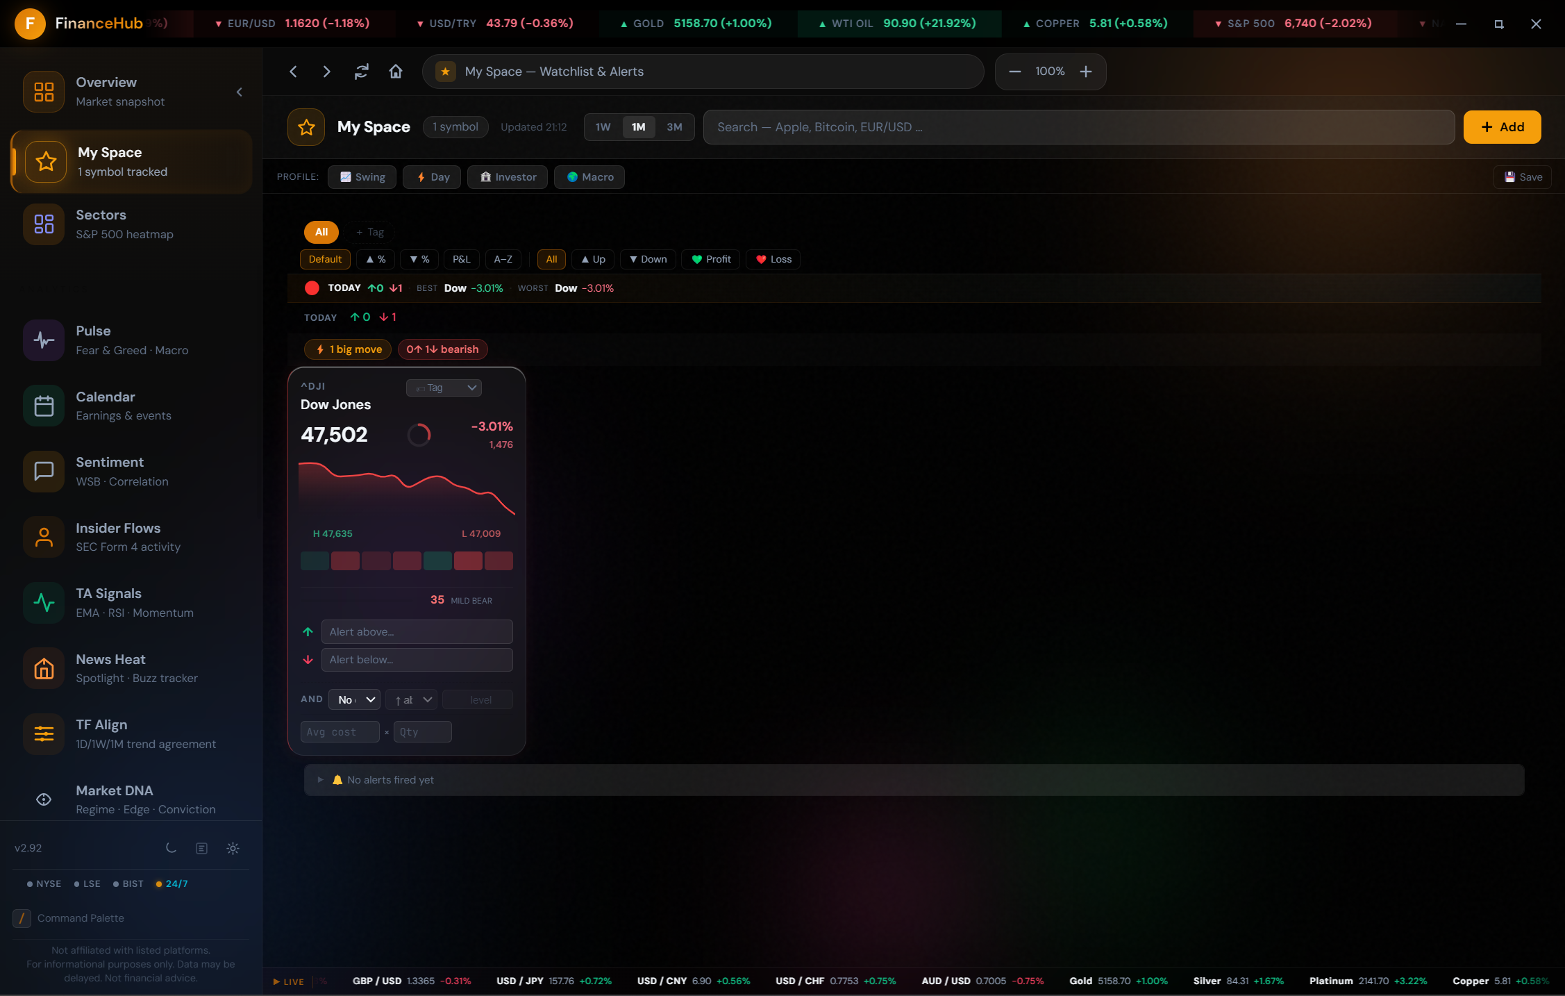Screen dimensions: 1565x996
Task: Switch range to 1W
Action: point(603,127)
